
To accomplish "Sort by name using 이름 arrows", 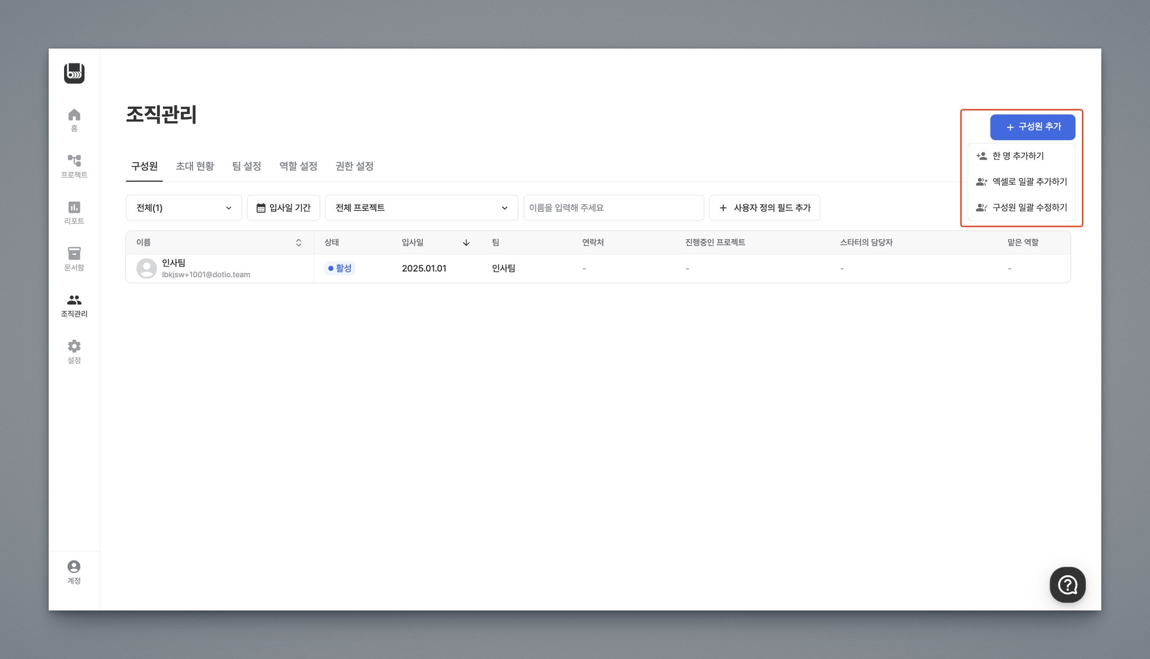I will [298, 242].
